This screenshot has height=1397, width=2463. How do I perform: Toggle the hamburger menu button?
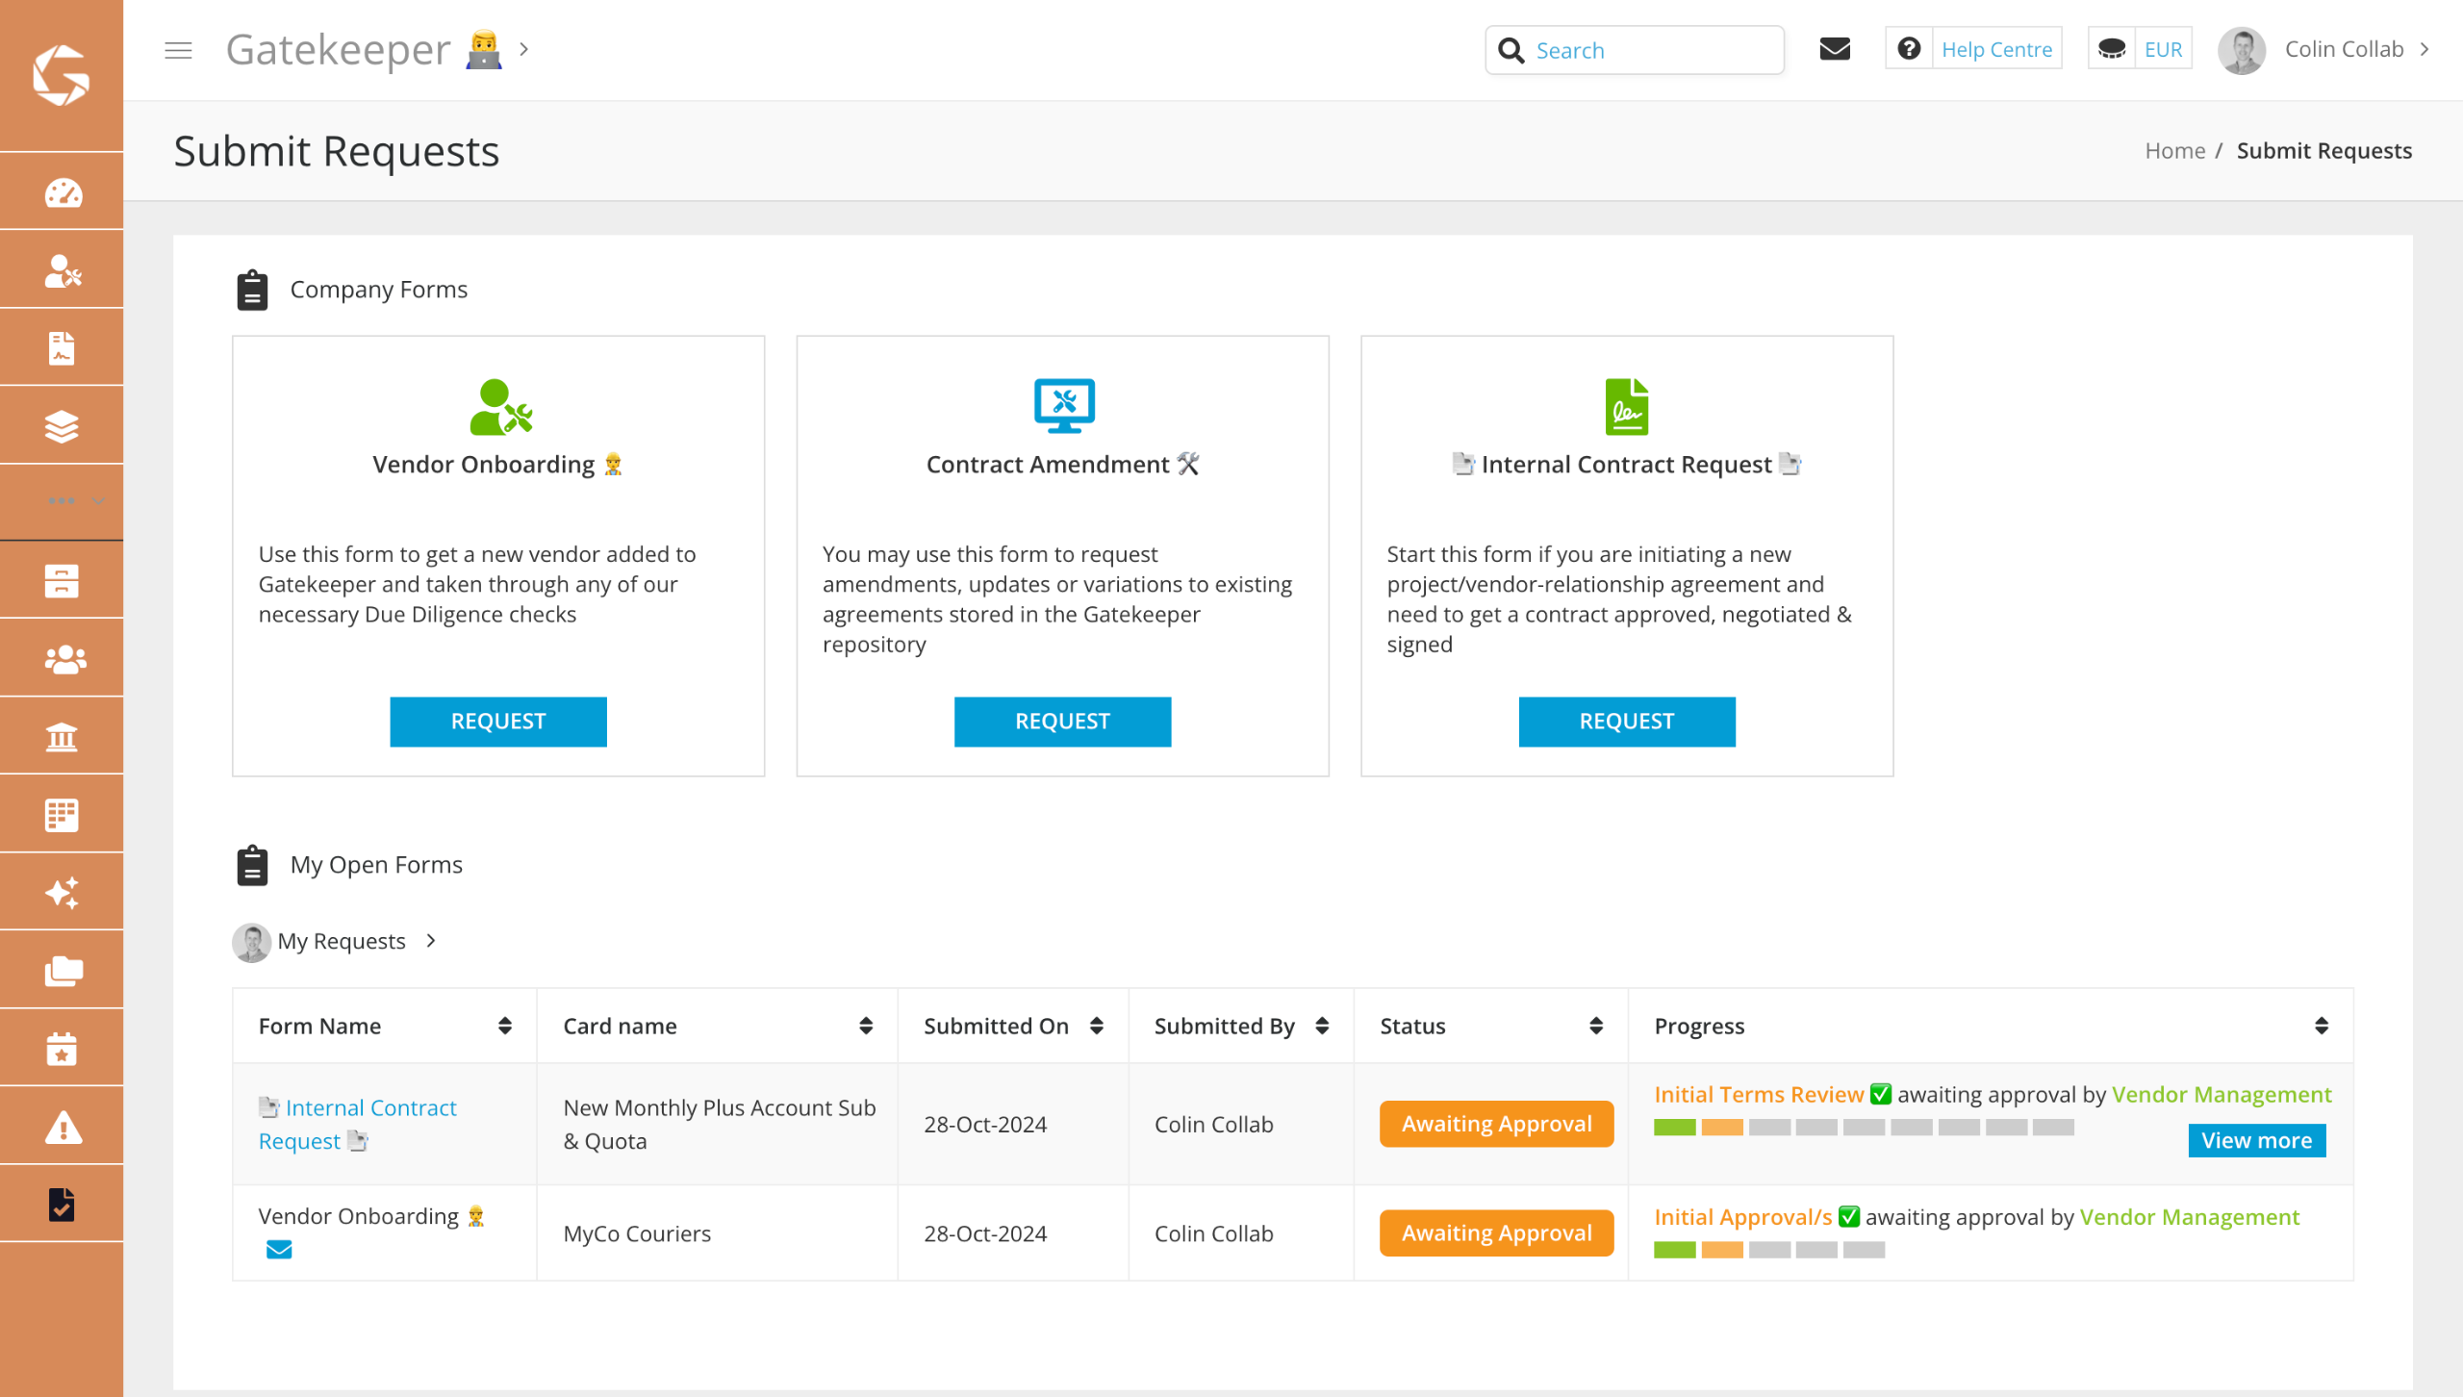click(x=178, y=50)
